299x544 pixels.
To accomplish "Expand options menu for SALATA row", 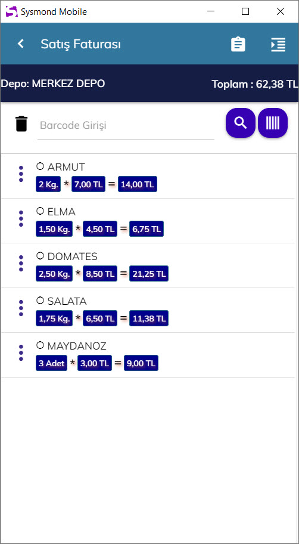I will 21,308.
